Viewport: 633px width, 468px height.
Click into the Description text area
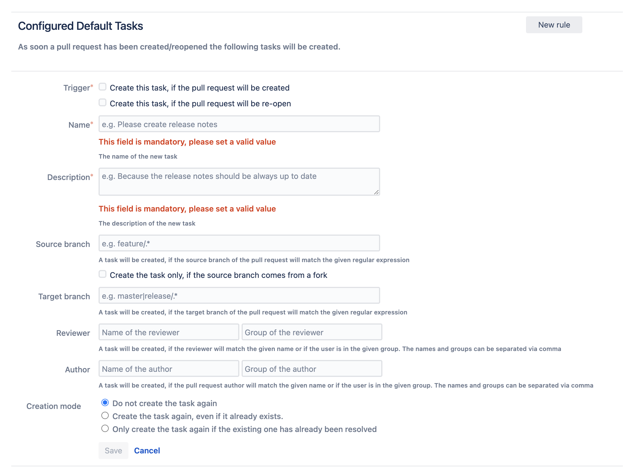click(239, 181)
